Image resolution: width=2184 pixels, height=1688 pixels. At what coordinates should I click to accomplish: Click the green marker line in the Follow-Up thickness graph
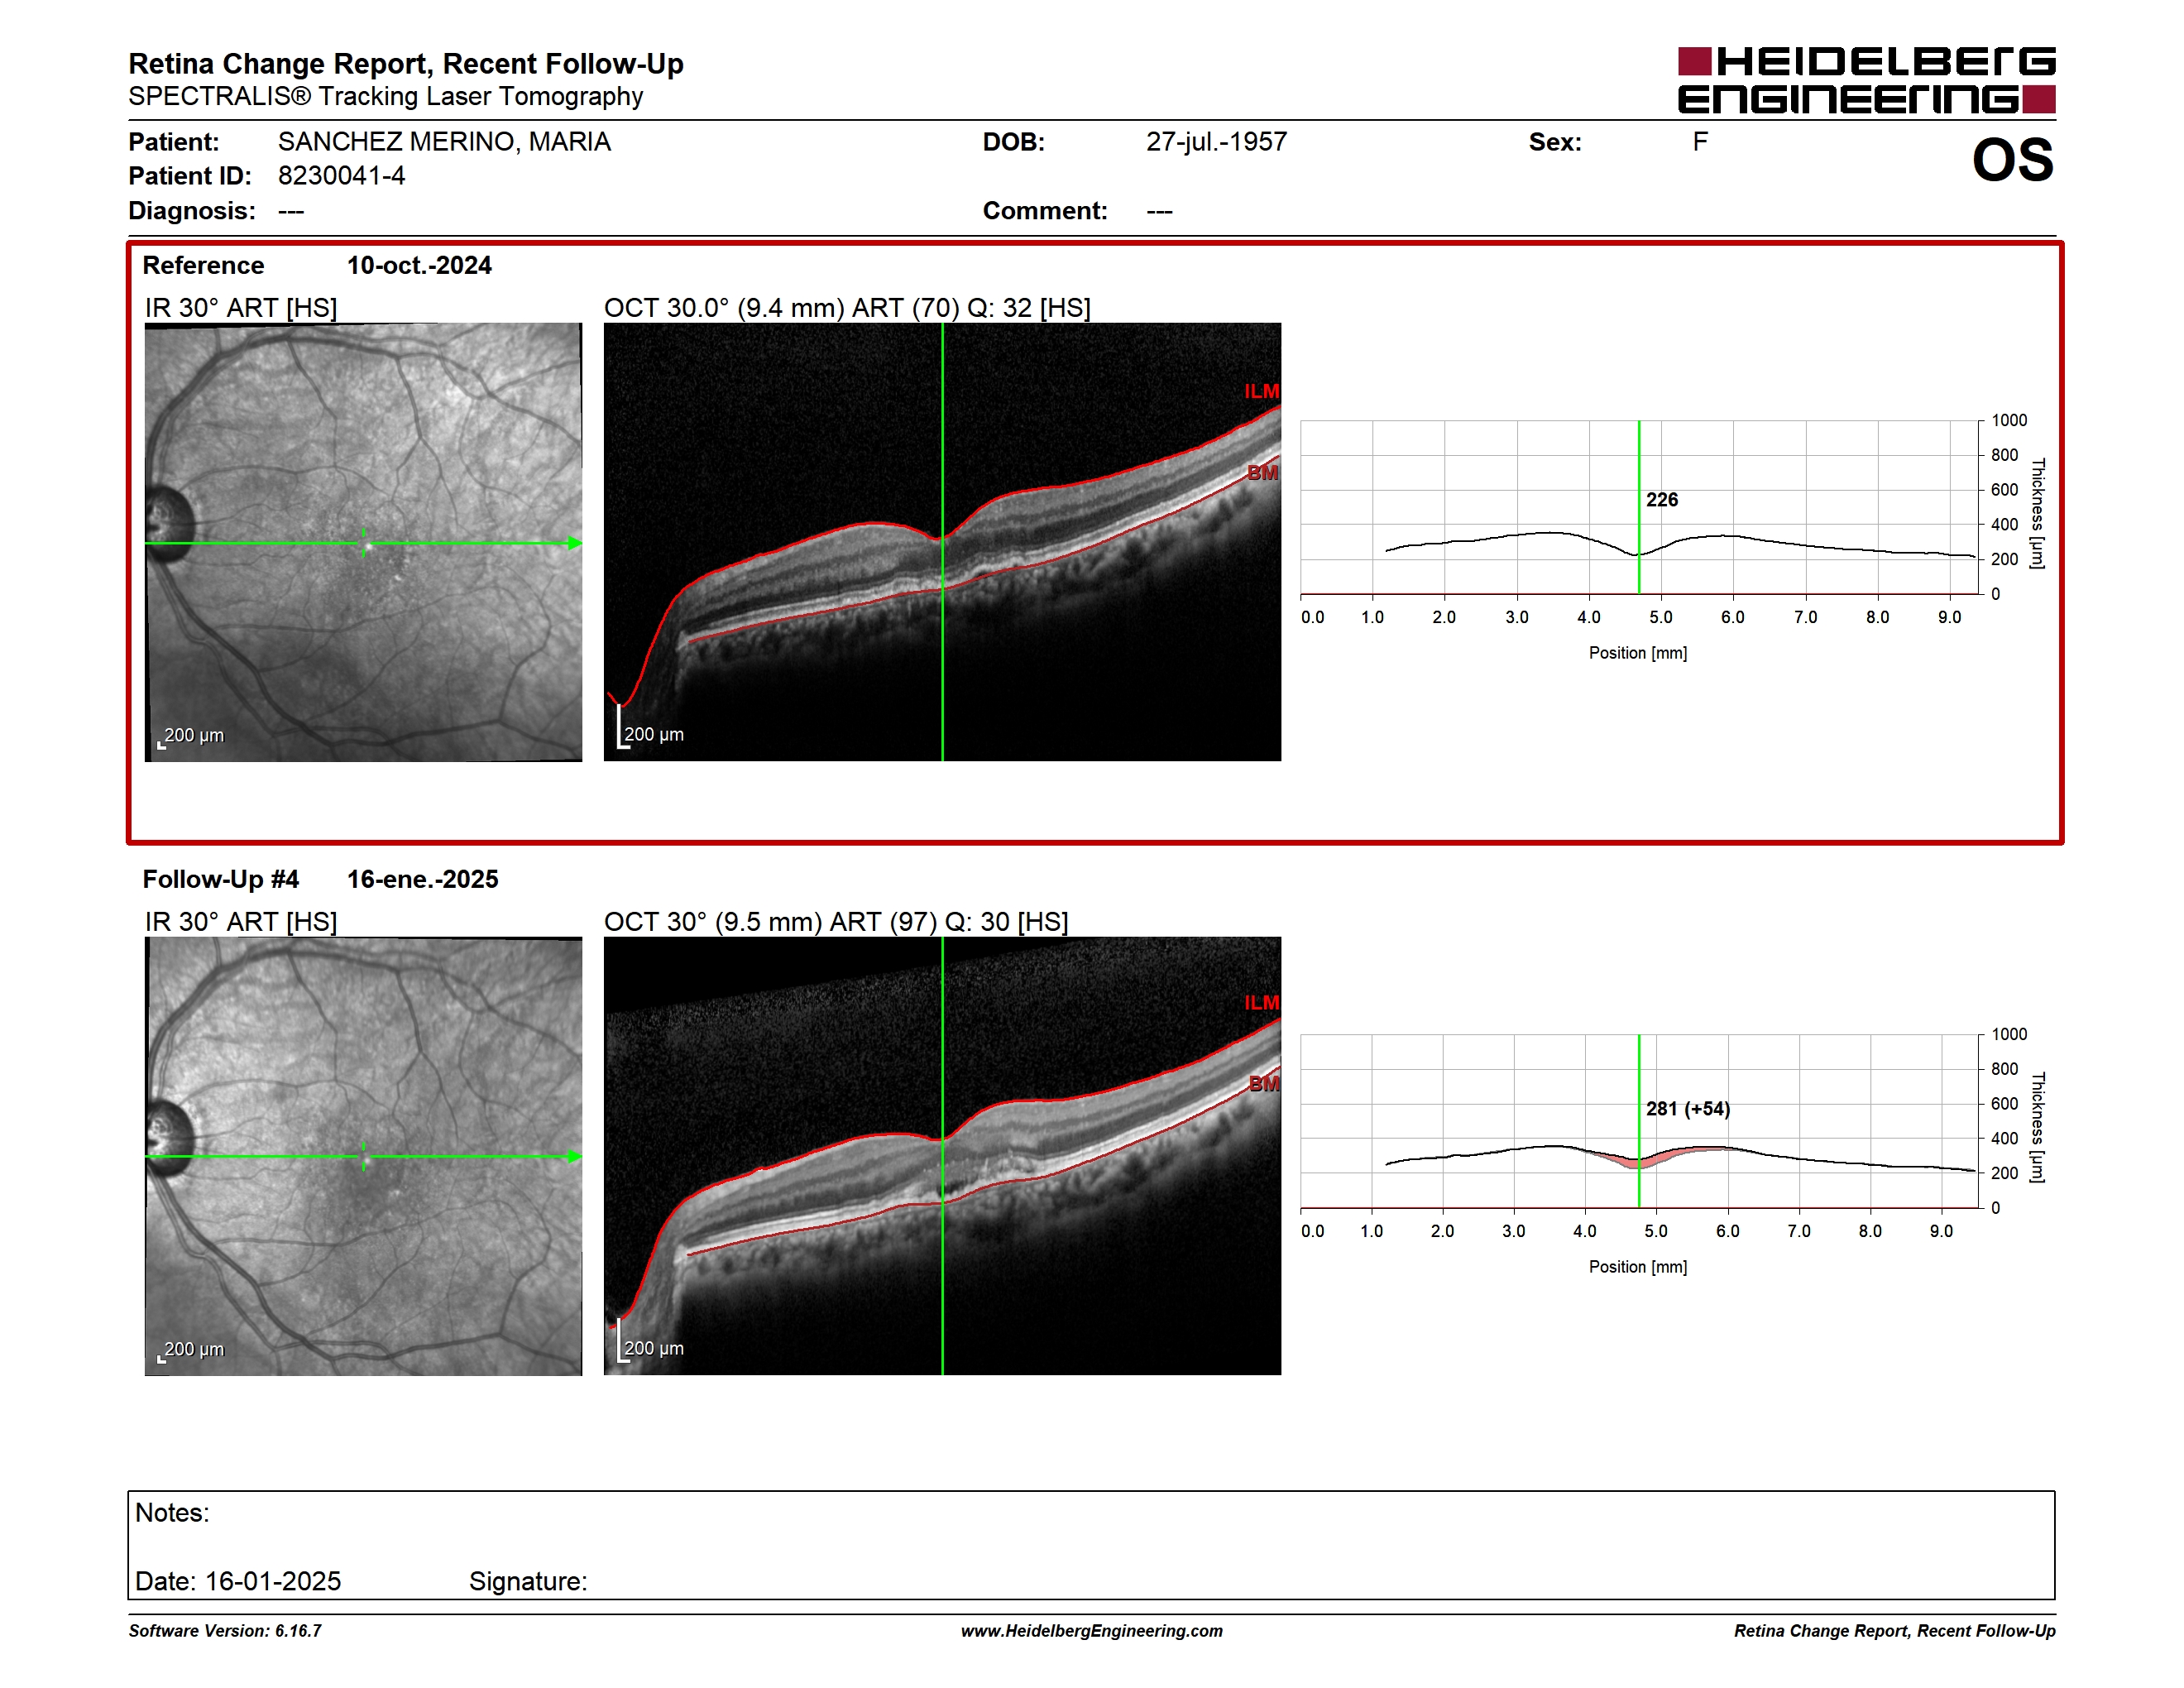1639,1121
